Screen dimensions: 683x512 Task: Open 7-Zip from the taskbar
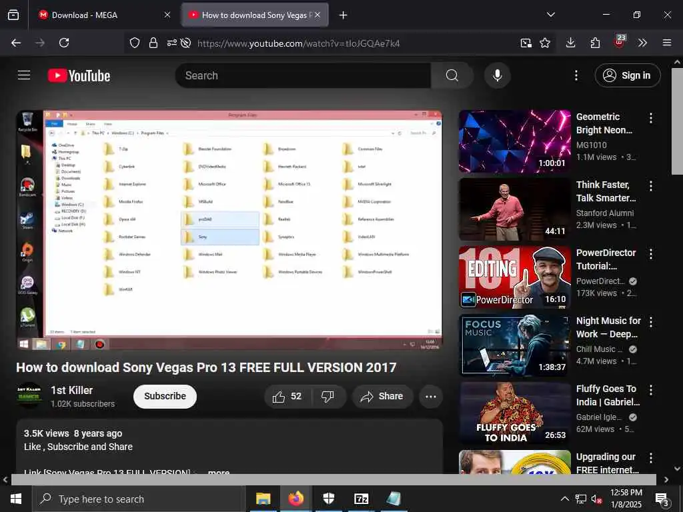click(x=361, y=499)
